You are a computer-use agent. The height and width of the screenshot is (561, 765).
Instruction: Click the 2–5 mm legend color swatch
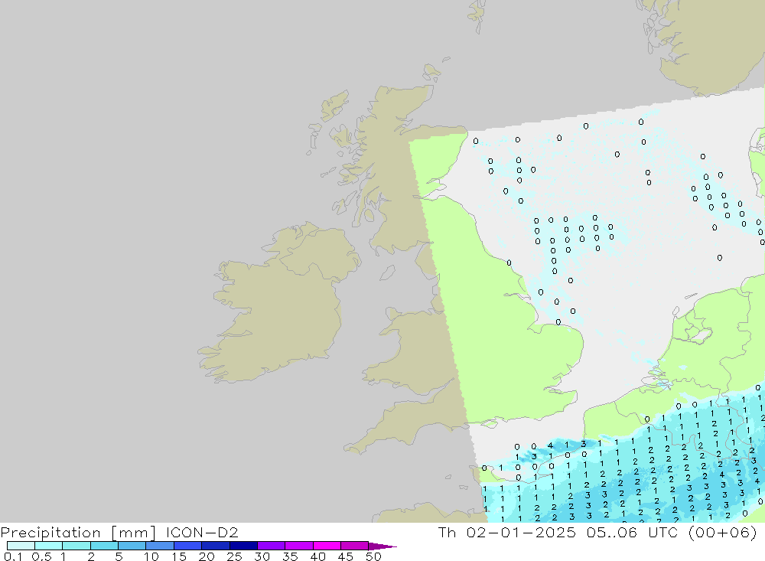[104, 546]
